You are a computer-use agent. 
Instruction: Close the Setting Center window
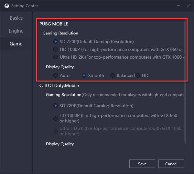pos(188,6)
